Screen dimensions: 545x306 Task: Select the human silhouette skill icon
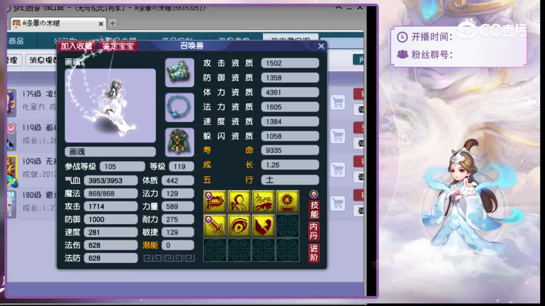pyautogui.click(x=239, y=201)
